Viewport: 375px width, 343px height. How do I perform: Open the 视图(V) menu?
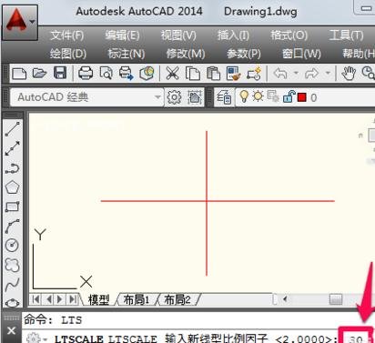click(178, 35)
